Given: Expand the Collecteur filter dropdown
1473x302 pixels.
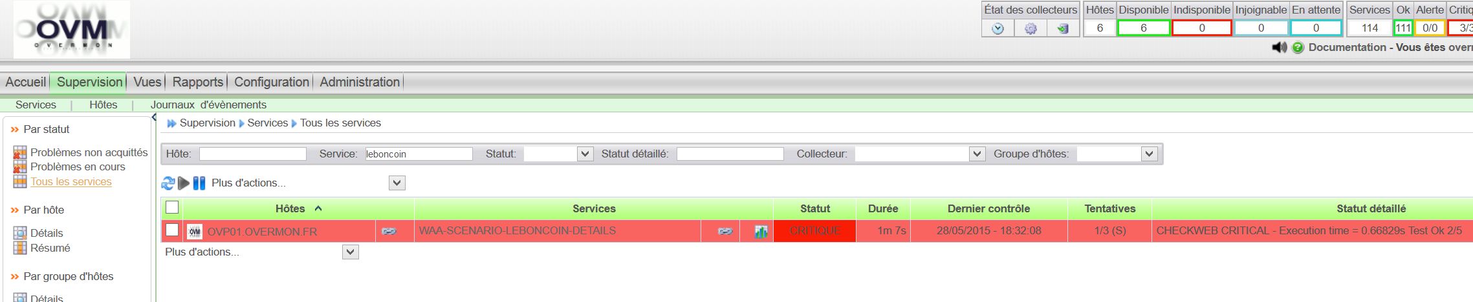Looking at the screenshot, I should (977, 154).
